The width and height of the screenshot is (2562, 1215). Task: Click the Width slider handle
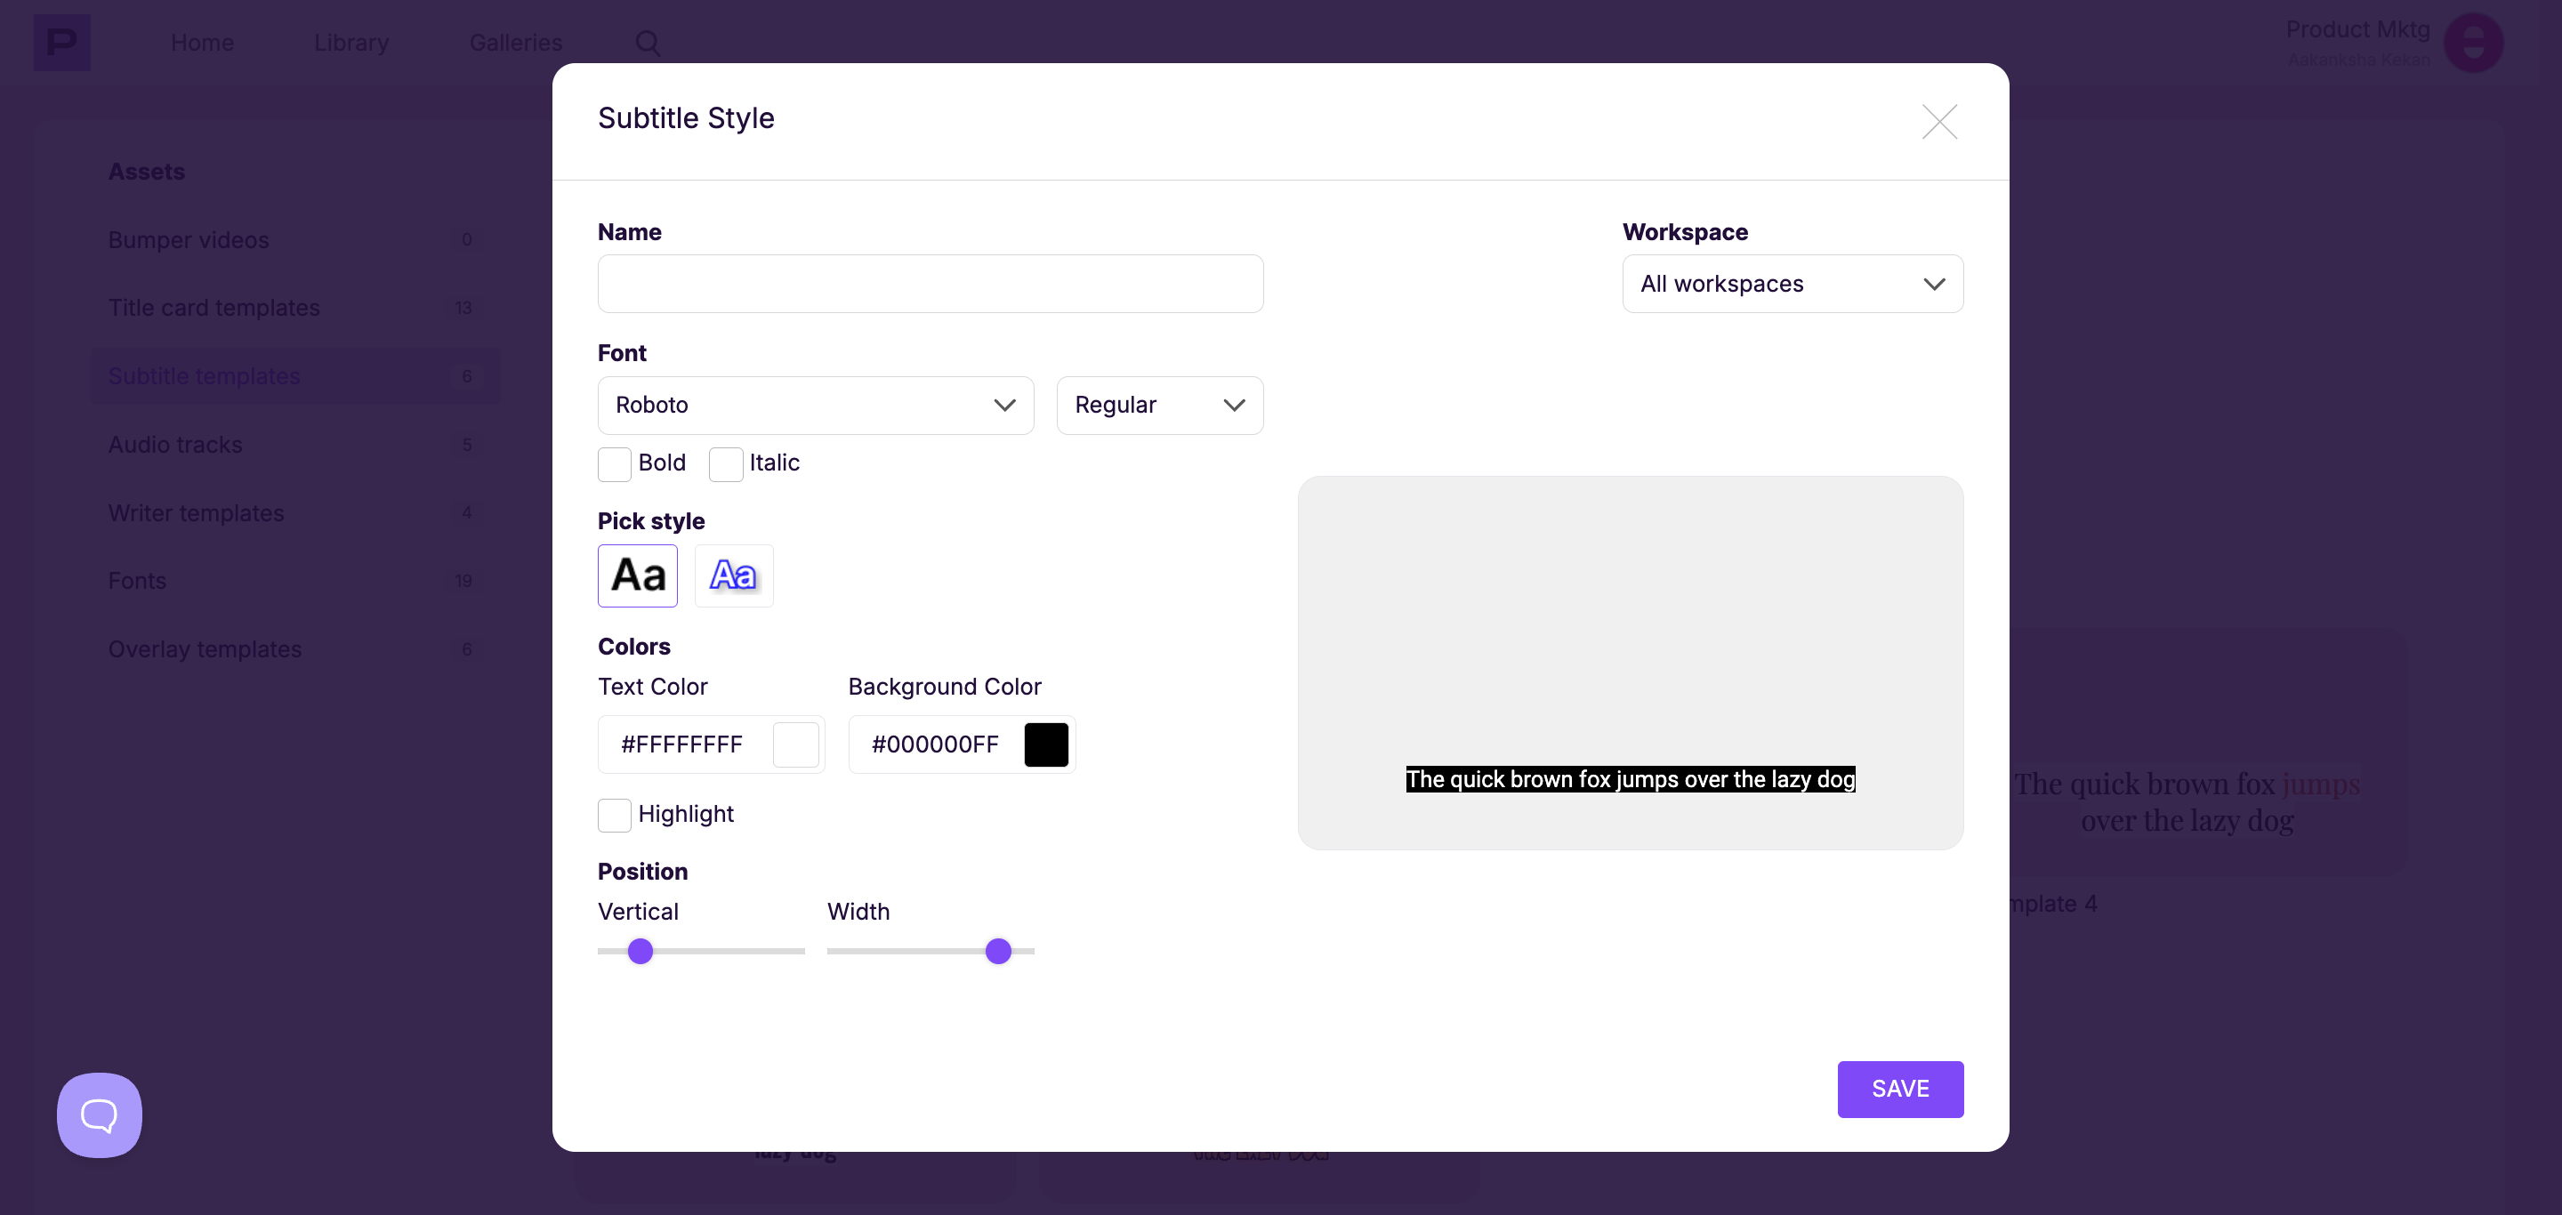997,952
